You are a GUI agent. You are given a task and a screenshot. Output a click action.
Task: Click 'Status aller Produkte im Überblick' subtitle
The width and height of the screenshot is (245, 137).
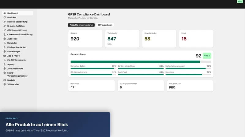tap(83, 18)
